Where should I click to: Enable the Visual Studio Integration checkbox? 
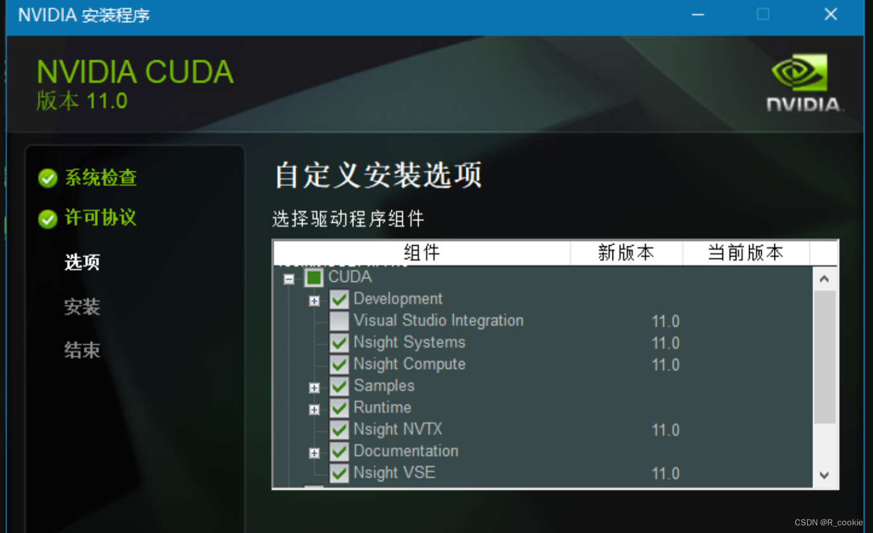click(x=339, y=321)
